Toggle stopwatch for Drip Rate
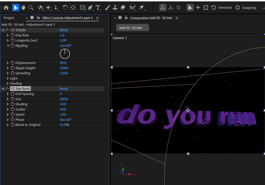This screenshot has height=185, width=265. click(12, 35)
